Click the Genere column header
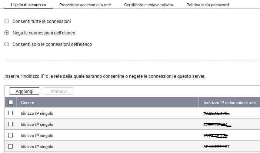Viewport: 260px width, 153px height. 28,102
